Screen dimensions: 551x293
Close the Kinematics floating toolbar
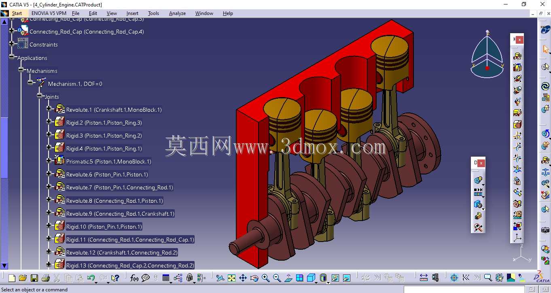[519, 40]
